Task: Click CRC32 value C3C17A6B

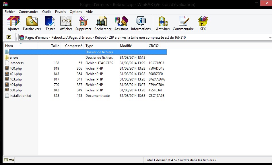Action: click(156, 96)
